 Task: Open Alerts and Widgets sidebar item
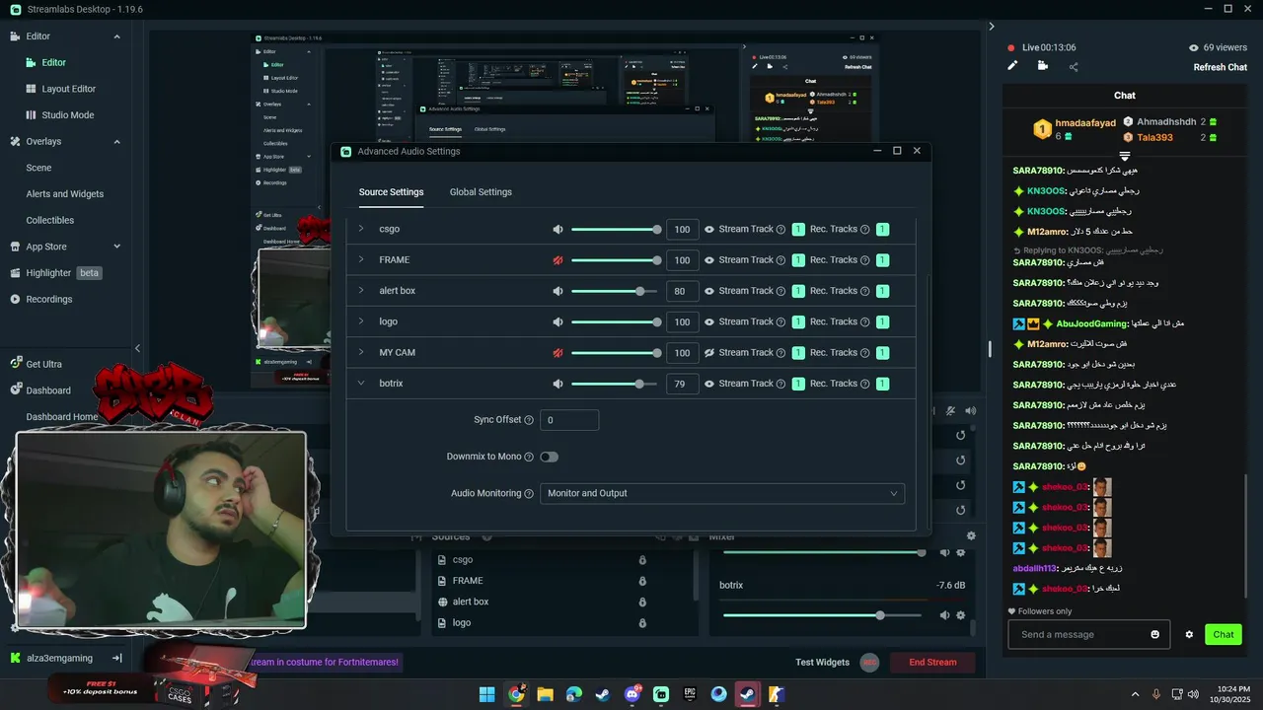coord(64,194)
